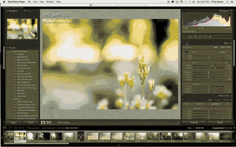Collapse the Delicious presets folder
This screenshot has height=147, width=236.
click(x=11, y=99)
